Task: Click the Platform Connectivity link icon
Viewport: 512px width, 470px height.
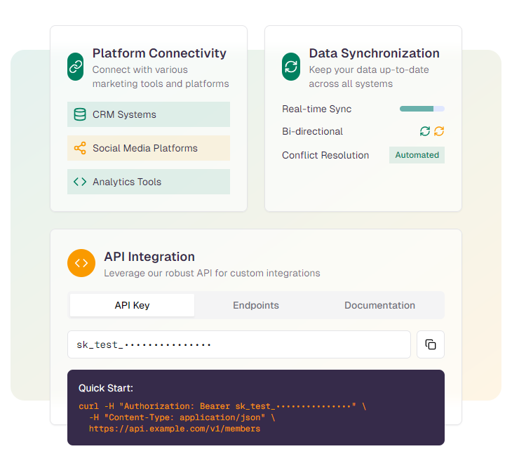Action: (76, 67)
